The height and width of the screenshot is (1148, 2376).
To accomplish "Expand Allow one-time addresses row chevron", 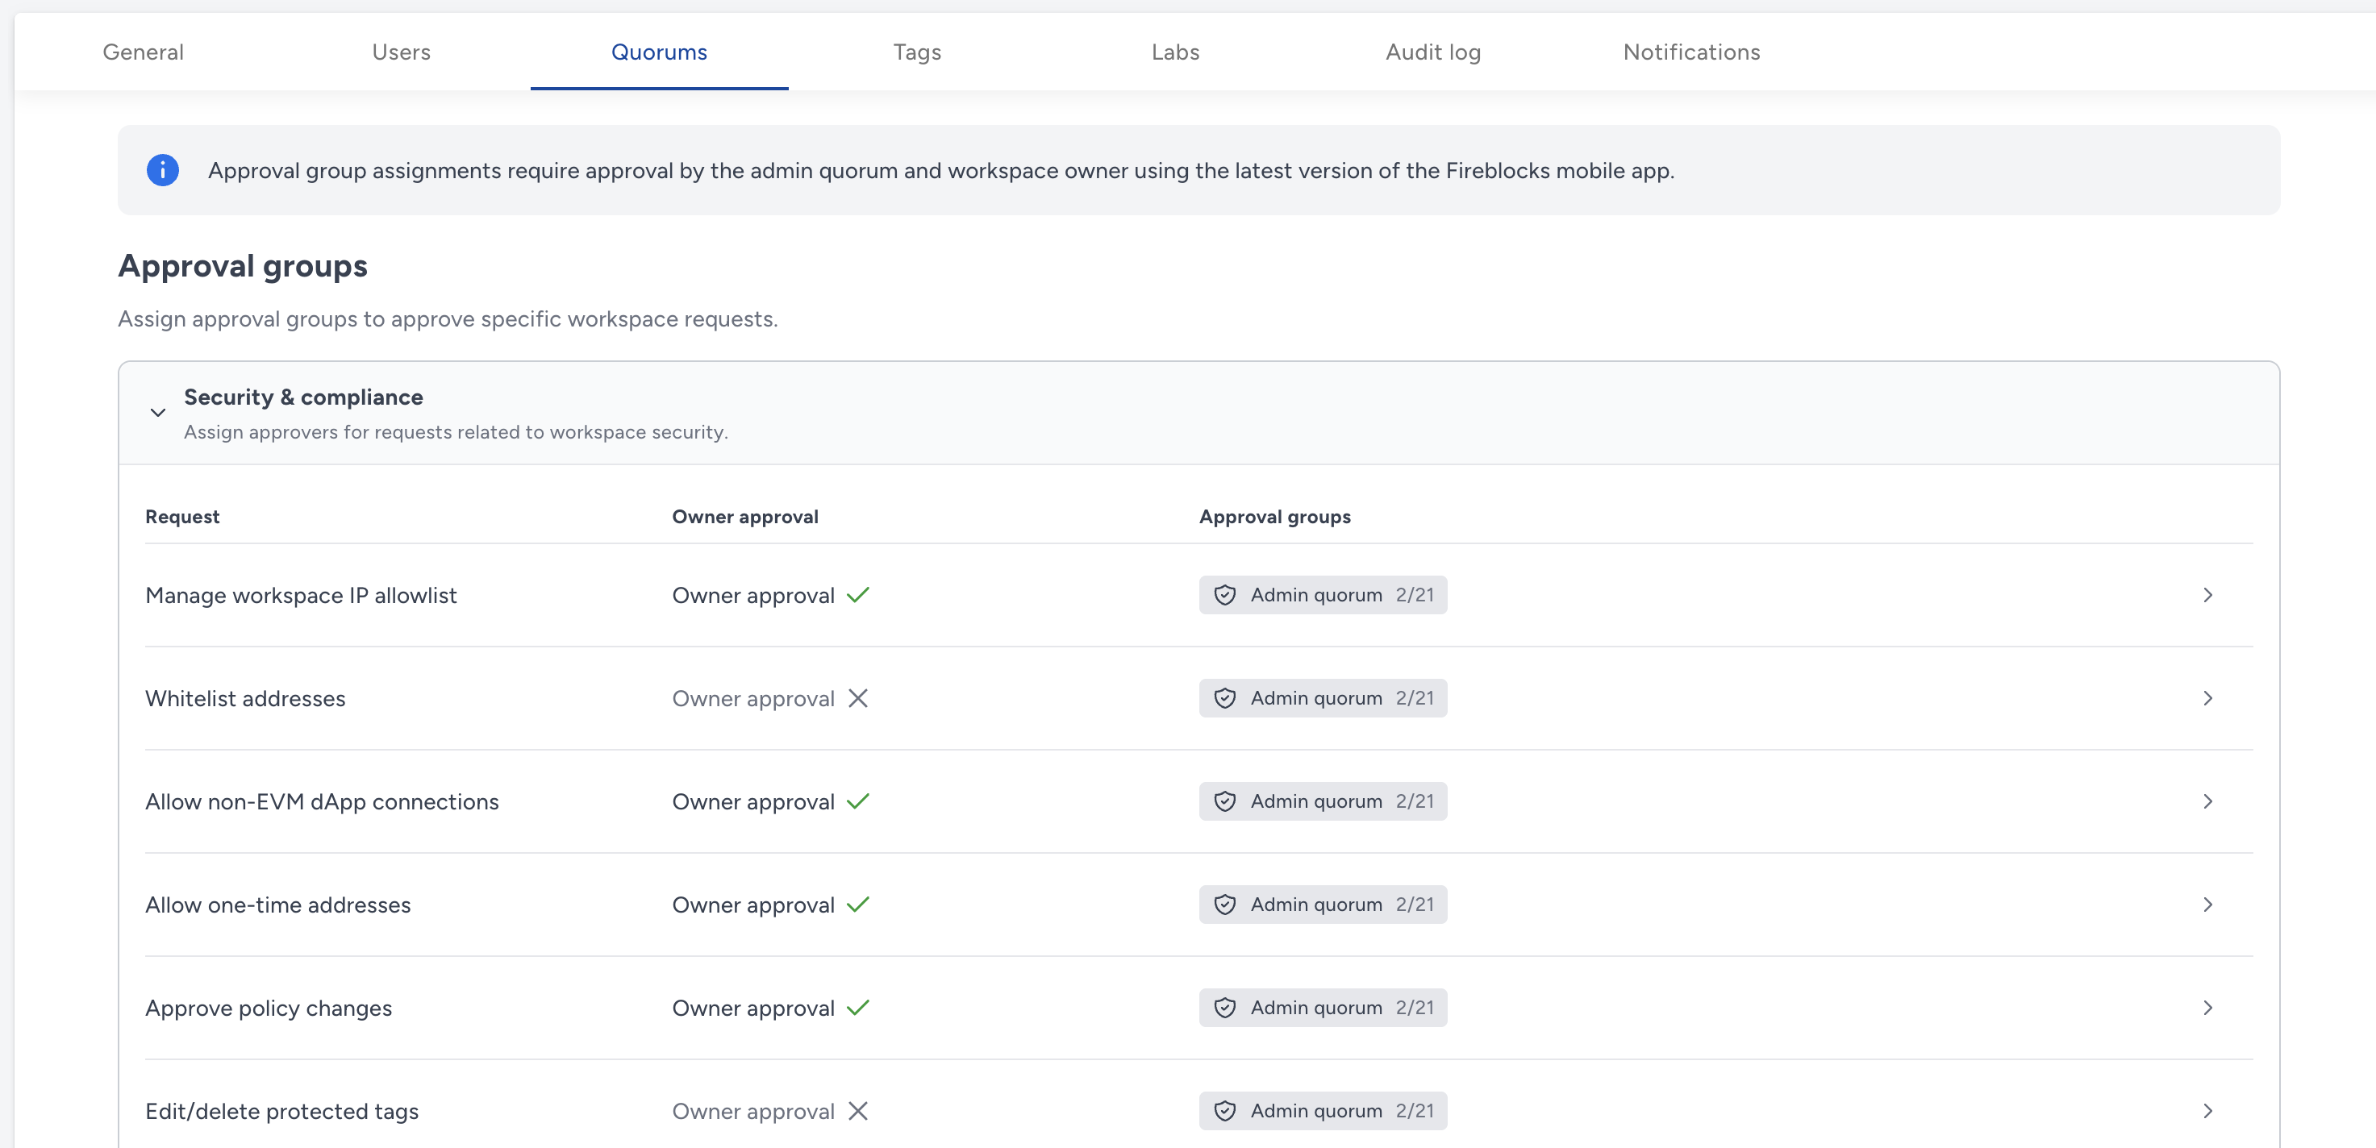I will pos(2207,905).
